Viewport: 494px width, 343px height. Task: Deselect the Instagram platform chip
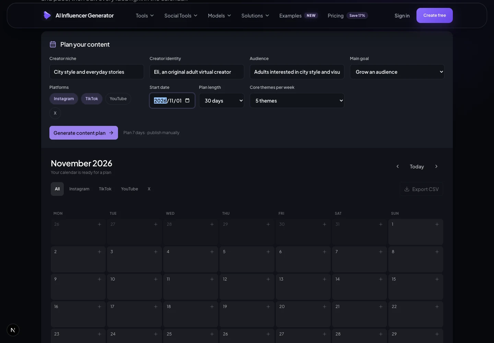[x=64, y=99]
